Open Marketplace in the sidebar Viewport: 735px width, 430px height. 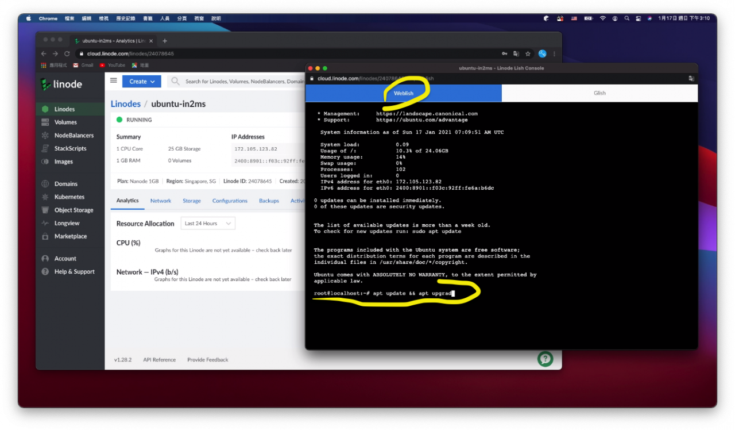[71, 236]
